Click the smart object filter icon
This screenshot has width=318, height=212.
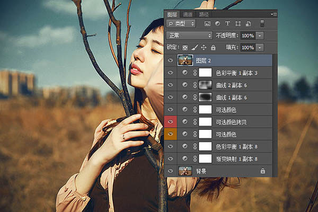pos(248,24)
